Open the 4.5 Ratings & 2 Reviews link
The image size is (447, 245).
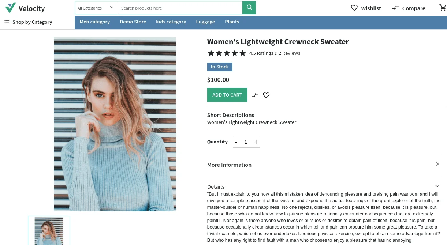[x=275, y=53]
